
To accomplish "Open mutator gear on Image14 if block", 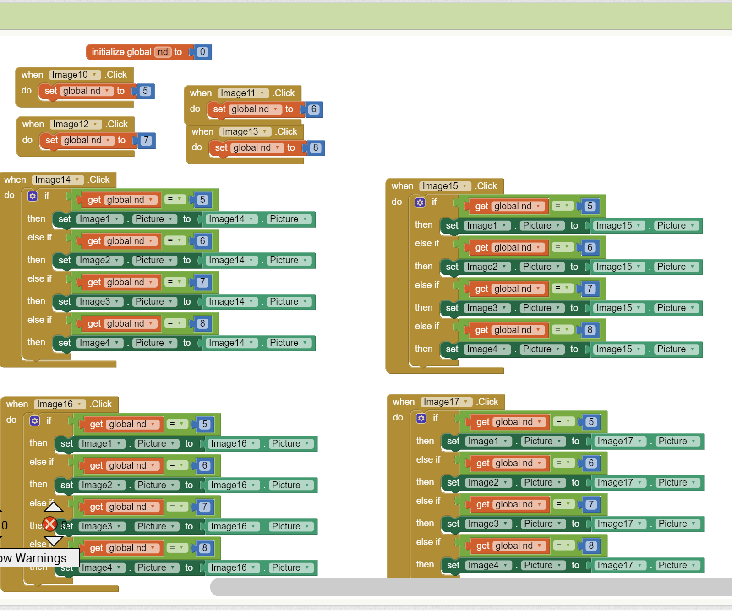I will (x=33, y=196).
